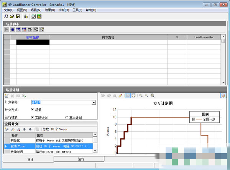
Task: Open the 工具(L) menu
Action: click(77, 10)
